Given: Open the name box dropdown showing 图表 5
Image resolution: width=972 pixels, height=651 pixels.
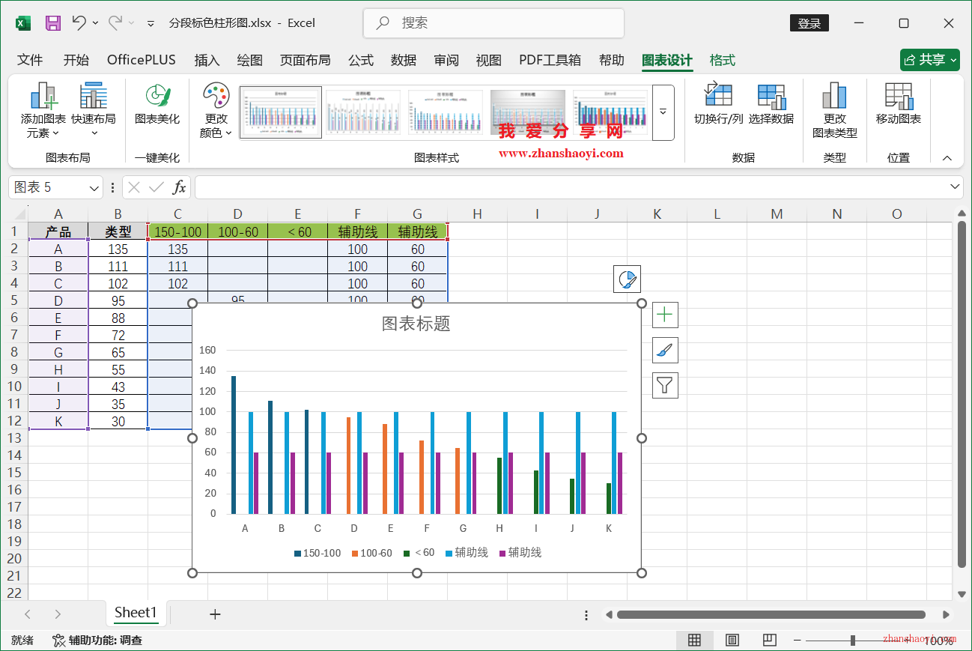Looking at the screenshot, I should pyautogui.click(x=94, y=187).
